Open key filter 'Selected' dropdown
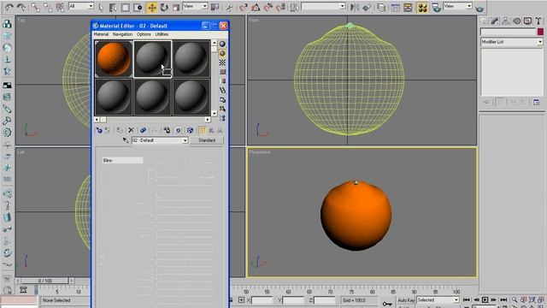 tap(438, 300)
